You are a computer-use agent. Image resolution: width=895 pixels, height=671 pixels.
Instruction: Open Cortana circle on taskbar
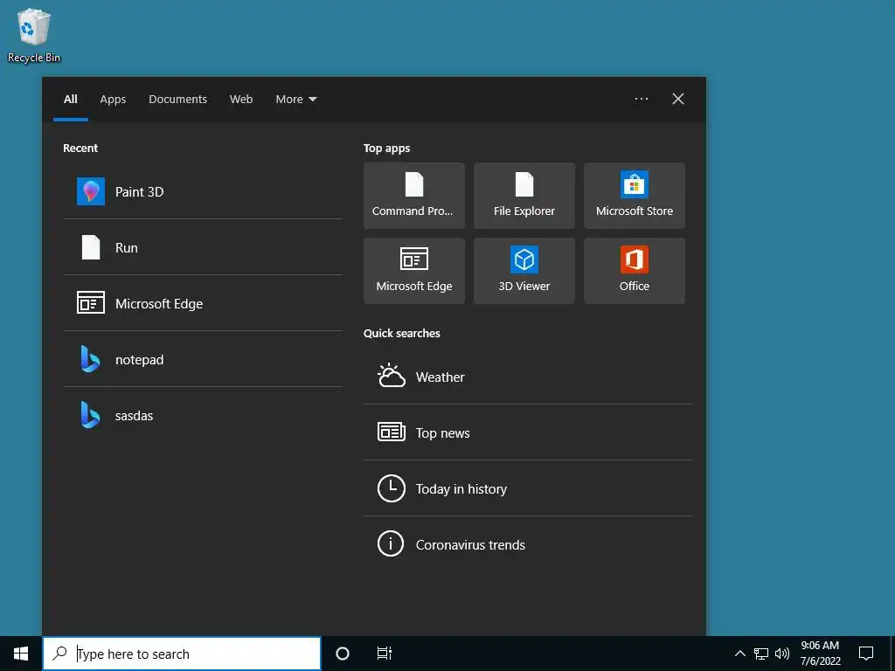click(343, 654)
